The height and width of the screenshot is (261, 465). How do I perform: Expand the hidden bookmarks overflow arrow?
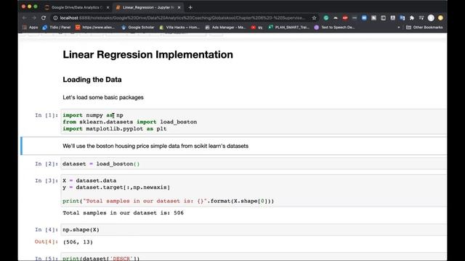[x=399, y=28]
